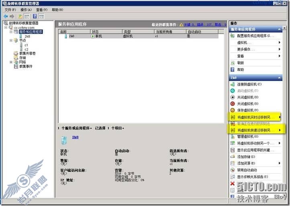Click the Forward arrow toolbar icon

point(12,16)
